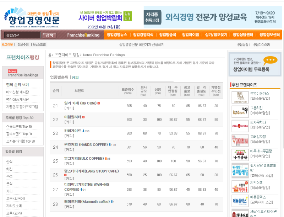Open the FranchiseRanking menu
The width and height of the screenshot is (284, 217).
(83, 35)
